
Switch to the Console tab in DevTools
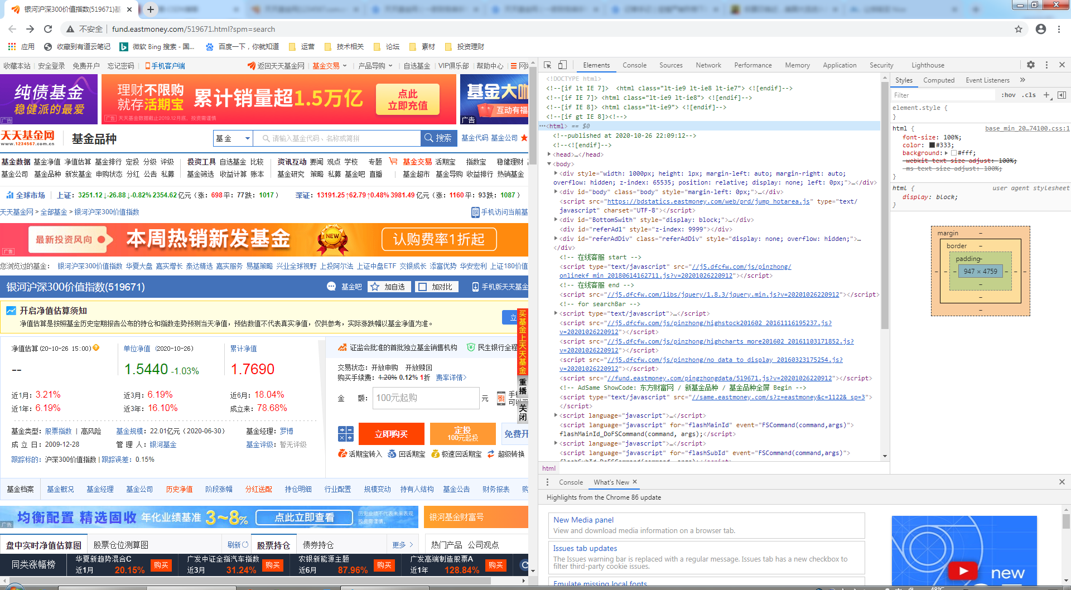click(634, 65)
